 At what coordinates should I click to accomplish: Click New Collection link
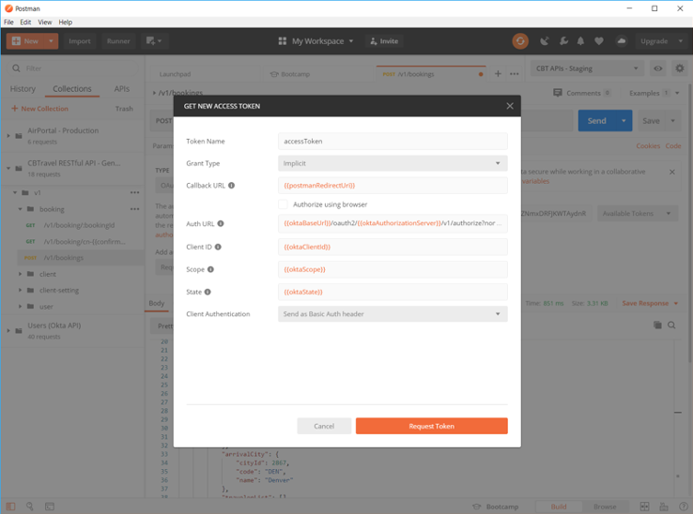(39, 109)
